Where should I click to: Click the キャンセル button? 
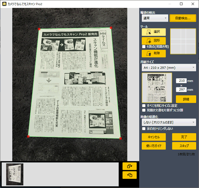coord(154,137)
